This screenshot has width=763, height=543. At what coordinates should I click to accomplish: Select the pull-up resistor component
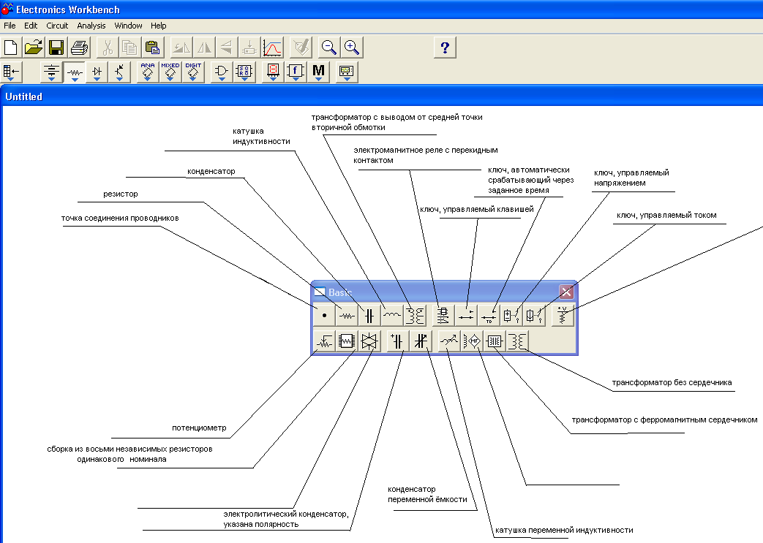coord(563,316)
